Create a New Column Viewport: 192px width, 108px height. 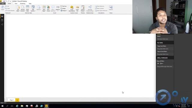(100, 8)
